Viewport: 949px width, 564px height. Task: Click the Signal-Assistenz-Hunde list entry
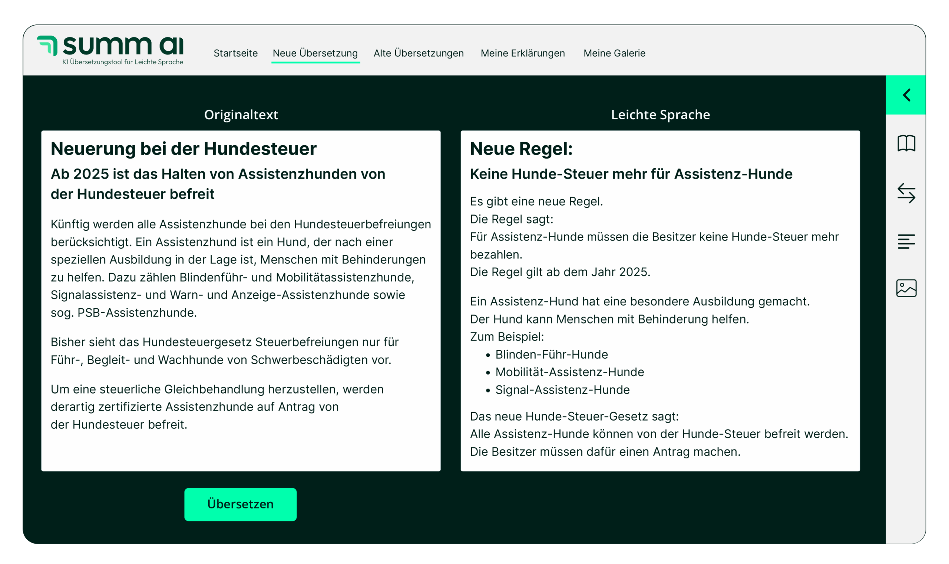[562, 390]
